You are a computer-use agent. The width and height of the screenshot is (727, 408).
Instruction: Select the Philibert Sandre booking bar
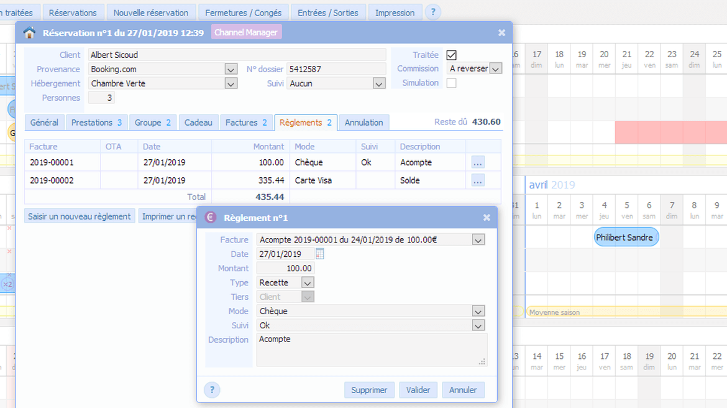(624, 238)
